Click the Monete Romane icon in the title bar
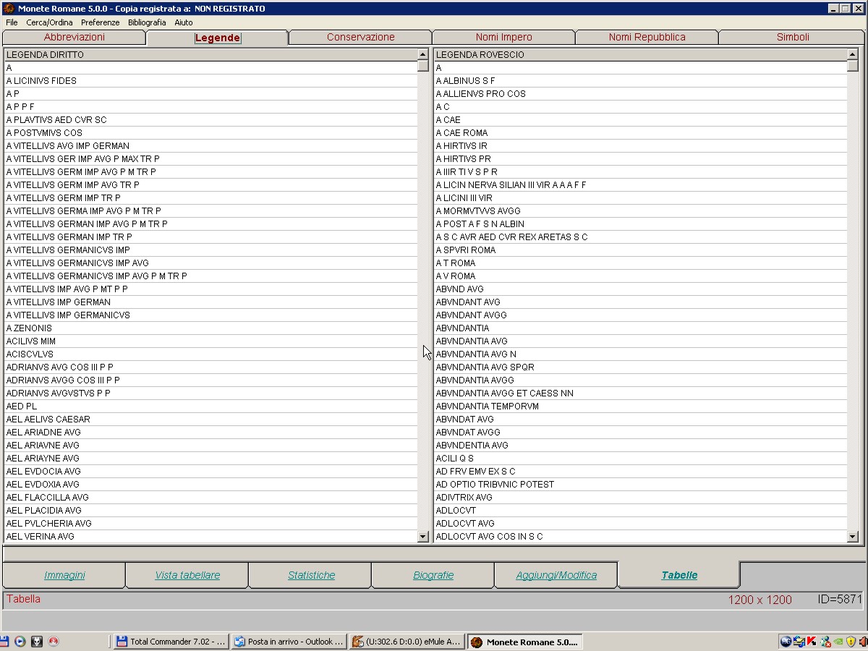Image resolution: width=868 pixels, height=651 pixels. click(9, 9)
